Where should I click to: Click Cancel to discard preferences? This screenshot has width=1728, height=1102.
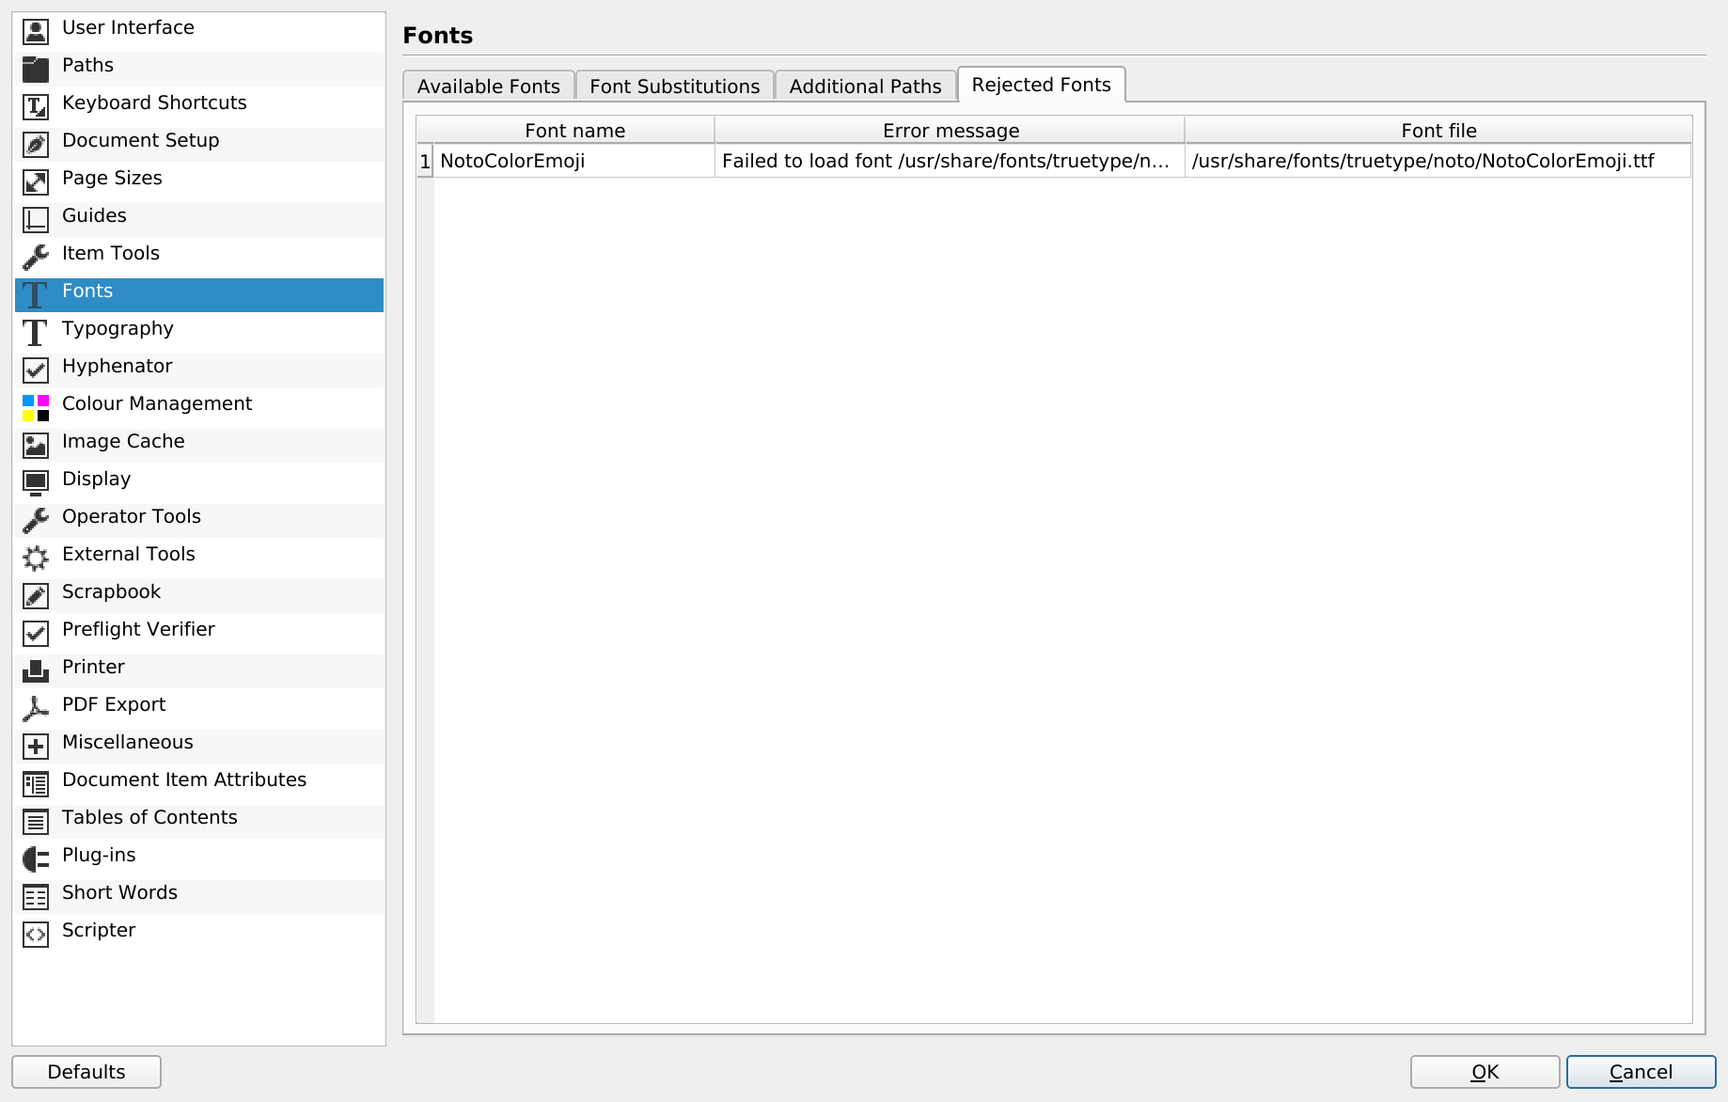(1640, 1072)
